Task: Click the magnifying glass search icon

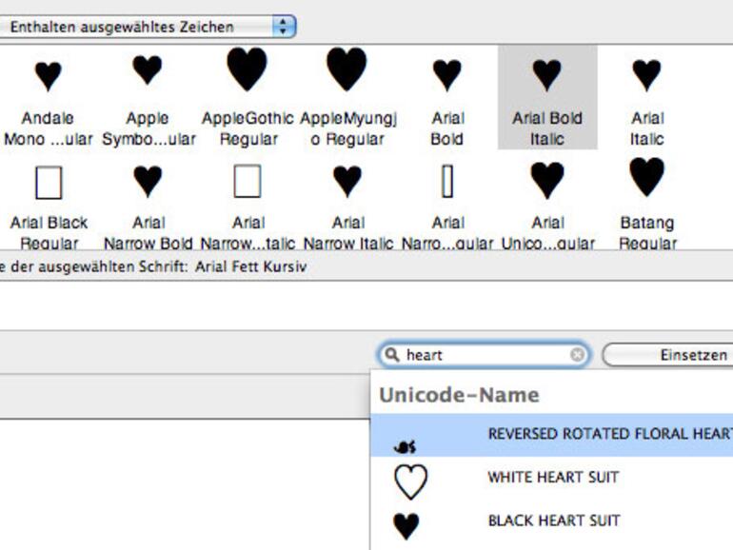Action: coord(392,355)
